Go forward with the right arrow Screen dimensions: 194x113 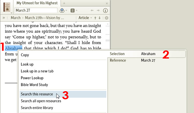(x=98, y=11)
